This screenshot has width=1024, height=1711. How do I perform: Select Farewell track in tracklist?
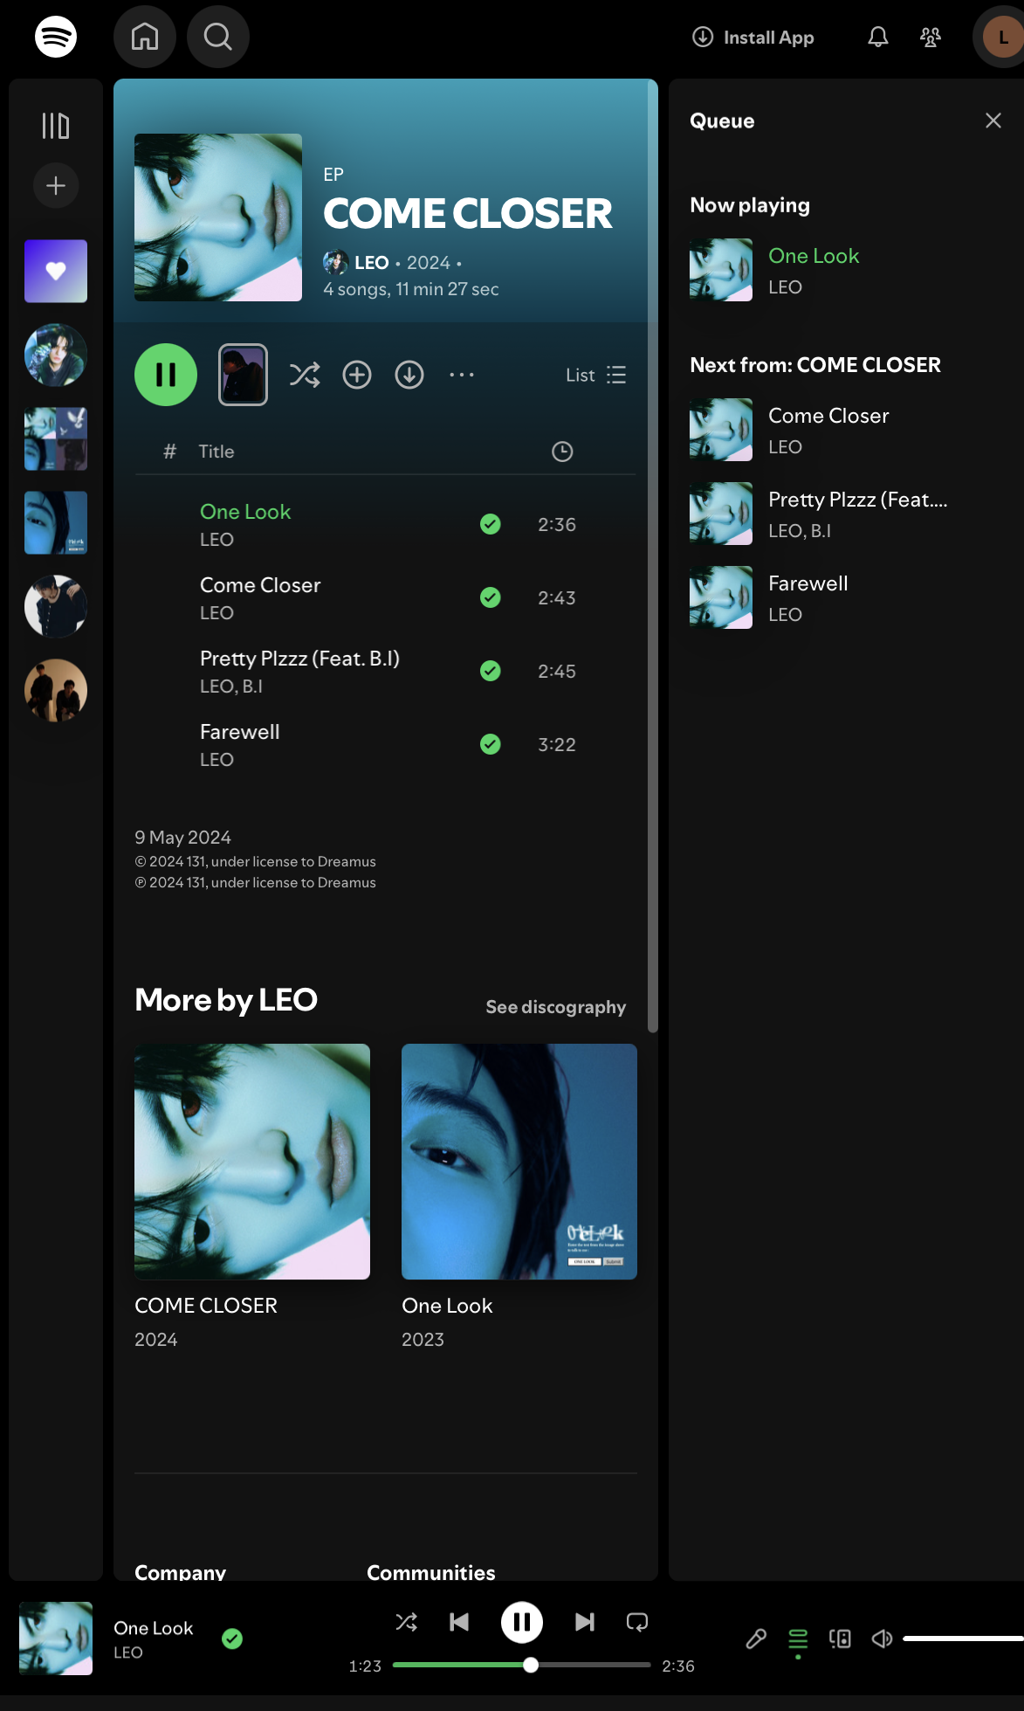click(240, 732)
